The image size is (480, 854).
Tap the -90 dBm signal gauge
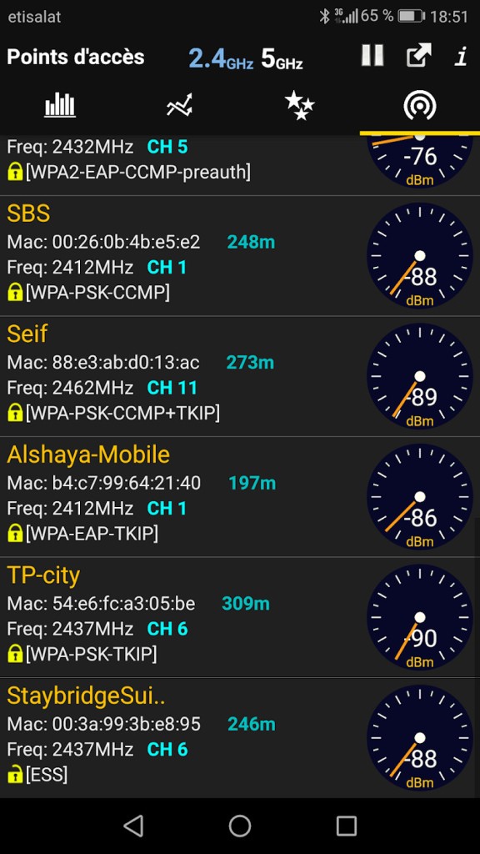[420, 617]
